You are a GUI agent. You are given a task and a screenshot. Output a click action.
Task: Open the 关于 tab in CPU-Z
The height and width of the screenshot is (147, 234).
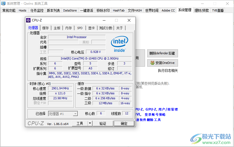119,28
